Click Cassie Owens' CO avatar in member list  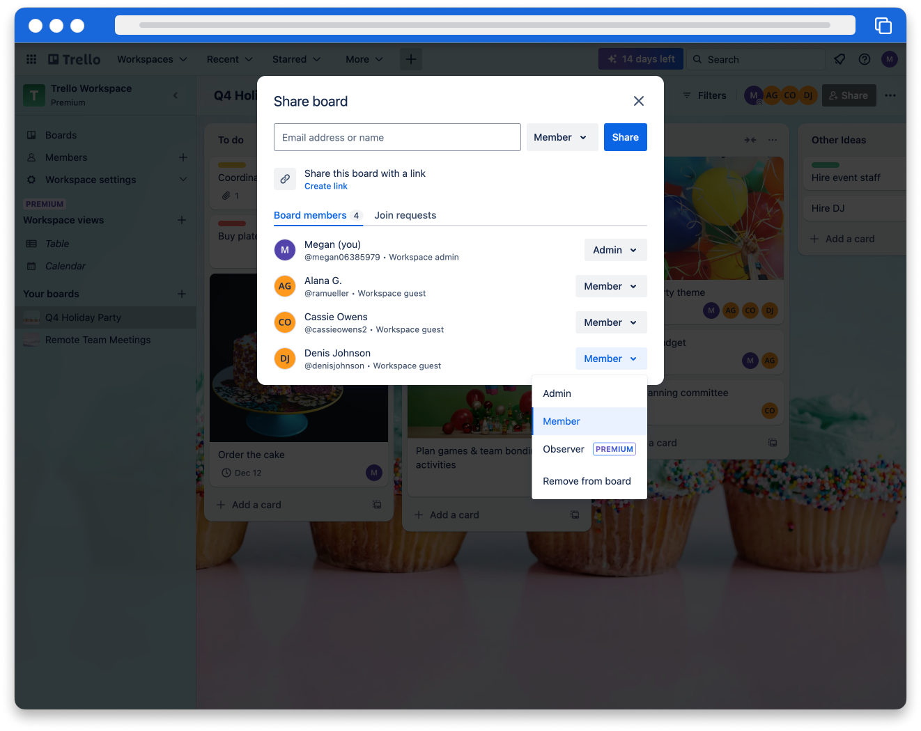click(285, 322)
